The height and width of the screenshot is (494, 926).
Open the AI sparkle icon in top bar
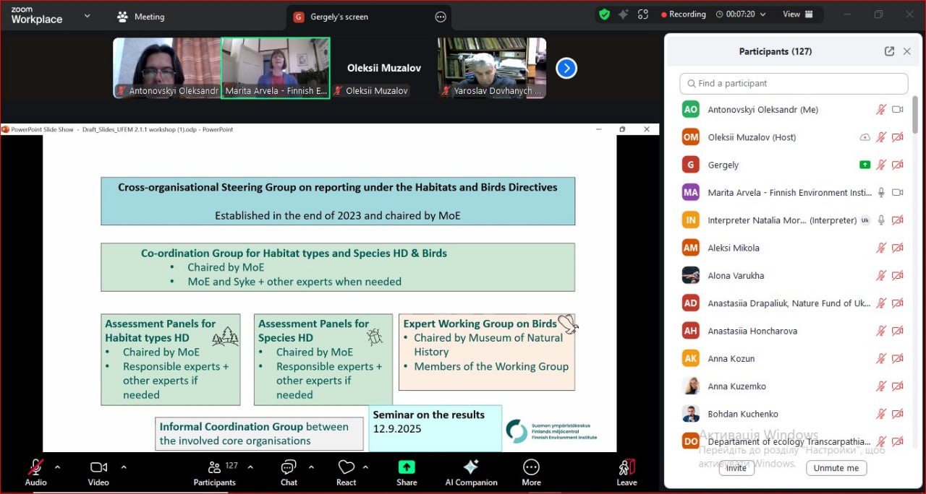[x=624, y=14]
